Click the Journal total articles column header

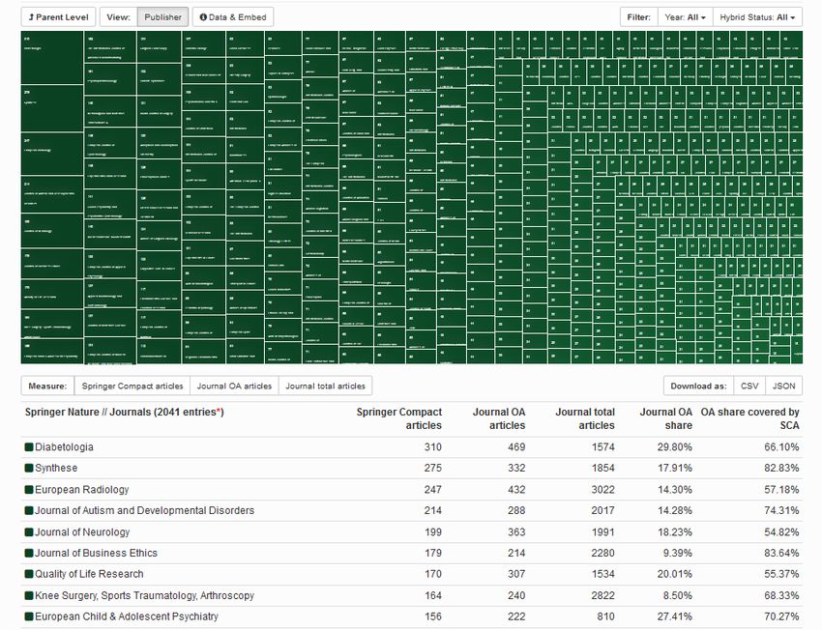585,418
